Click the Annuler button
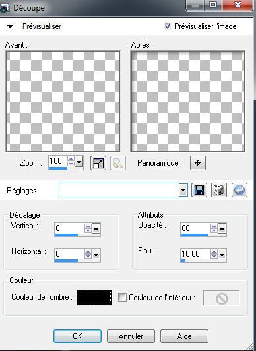The width and height of the screenshot is (256, 351). pos(131,336)
